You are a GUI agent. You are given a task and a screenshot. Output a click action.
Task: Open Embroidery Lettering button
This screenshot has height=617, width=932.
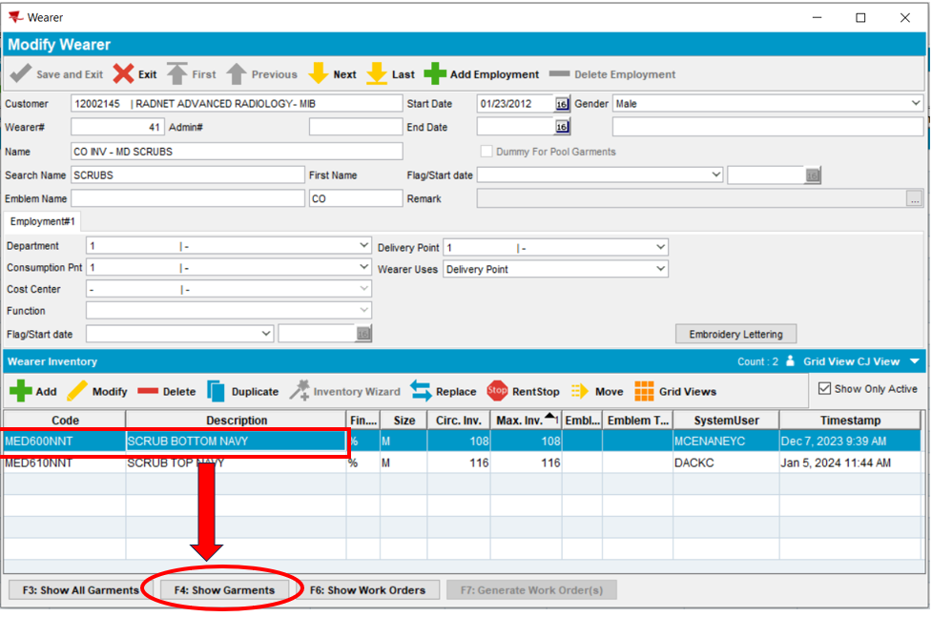click(735, 335)
